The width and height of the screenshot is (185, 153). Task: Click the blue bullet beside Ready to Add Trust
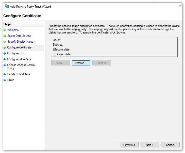point(5,74)
